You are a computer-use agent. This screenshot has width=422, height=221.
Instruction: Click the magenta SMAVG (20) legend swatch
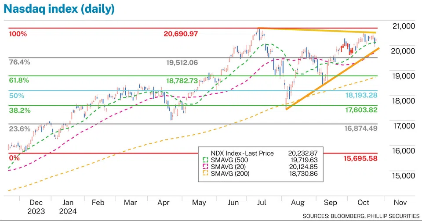click(x=204, y=167)
